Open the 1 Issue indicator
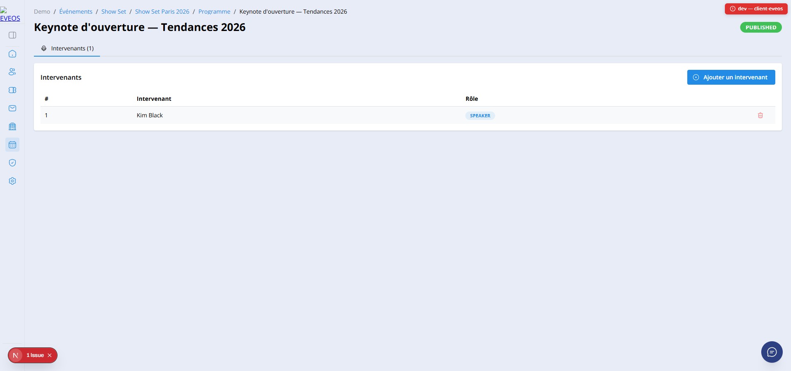 pyautogui.click(x=35, y=355)
